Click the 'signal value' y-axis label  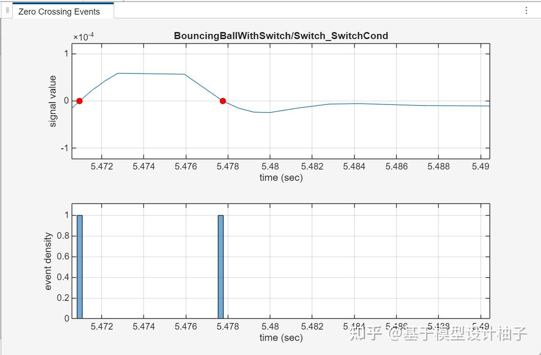[x=52, y=101]
